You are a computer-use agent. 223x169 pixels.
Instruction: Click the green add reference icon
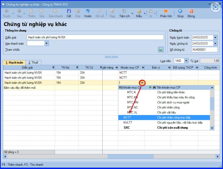pos(161,50)
